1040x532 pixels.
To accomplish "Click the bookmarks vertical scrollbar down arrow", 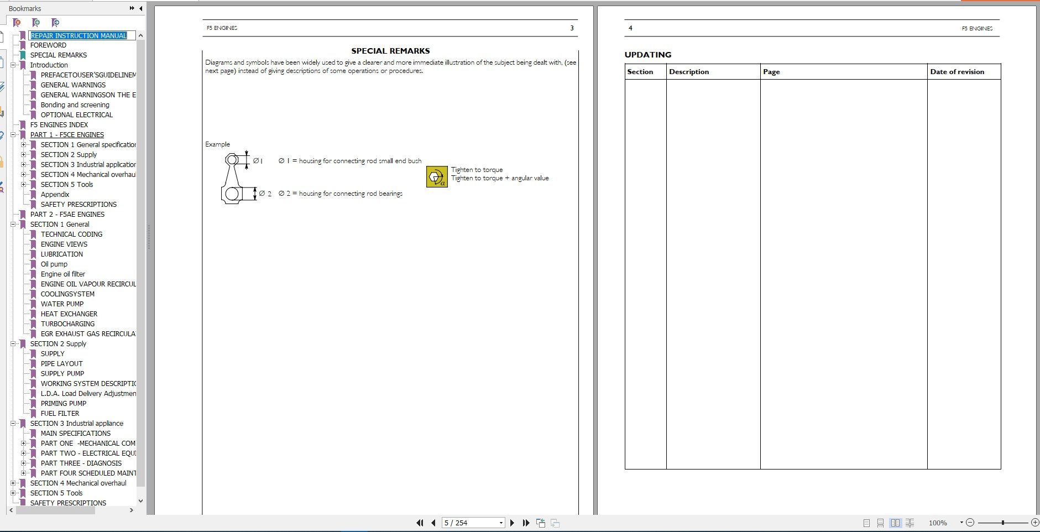I will tap(140, 501).
